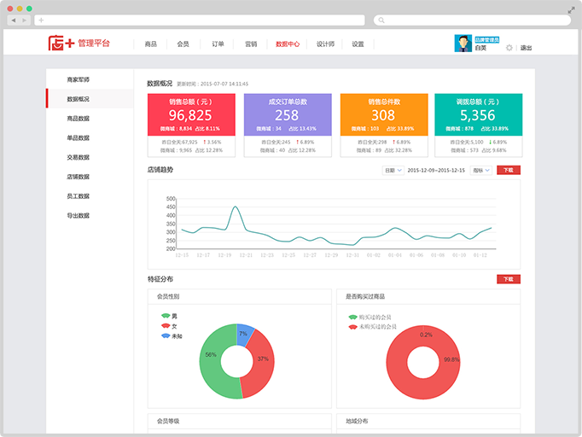Expand the 指标 dropdown

coord(480,170)
